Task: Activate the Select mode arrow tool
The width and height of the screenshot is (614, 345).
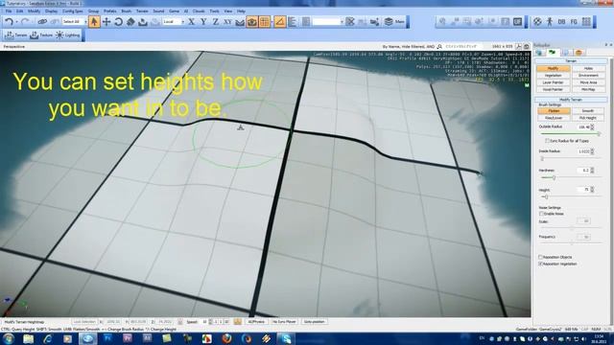Action: click(94, 22)
